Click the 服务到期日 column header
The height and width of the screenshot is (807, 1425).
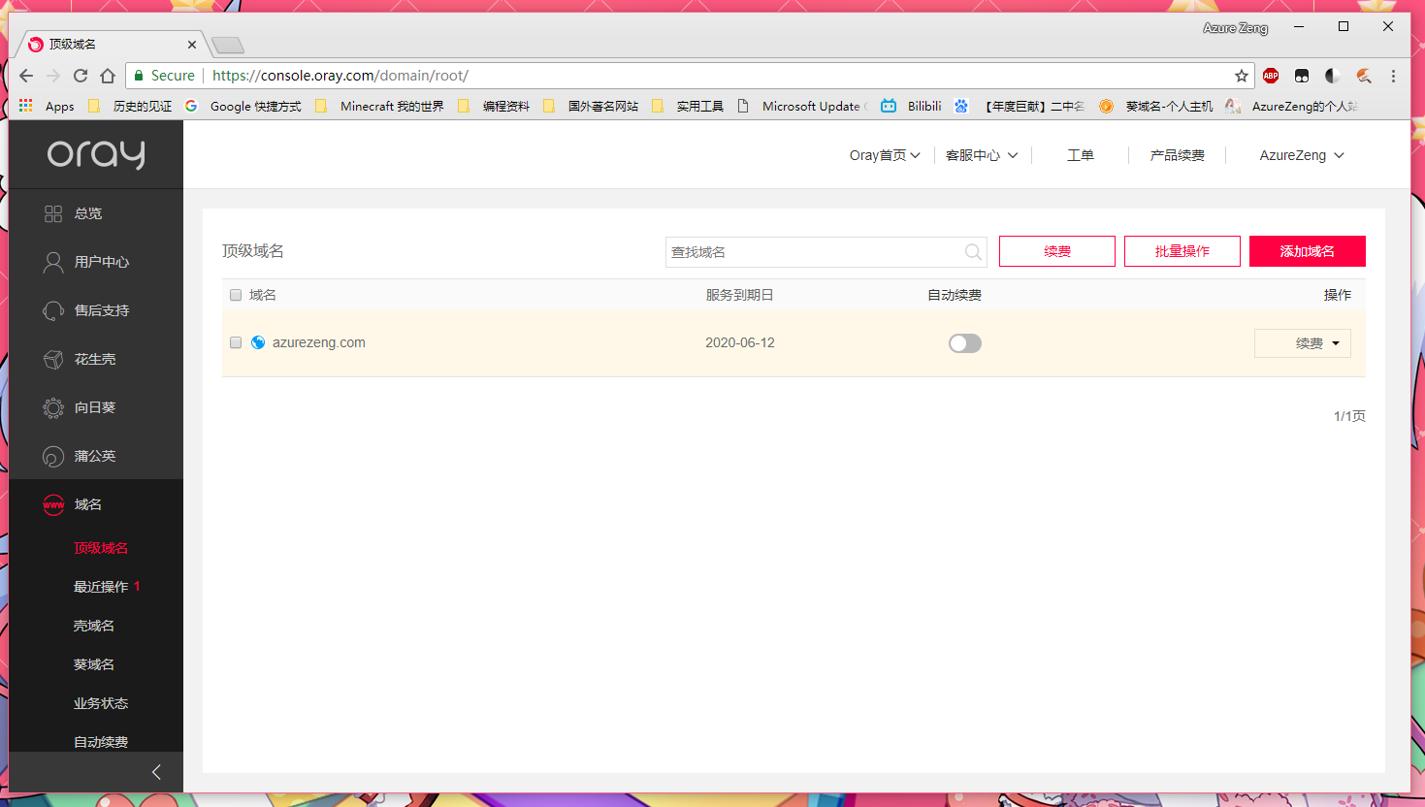point(739,295)
